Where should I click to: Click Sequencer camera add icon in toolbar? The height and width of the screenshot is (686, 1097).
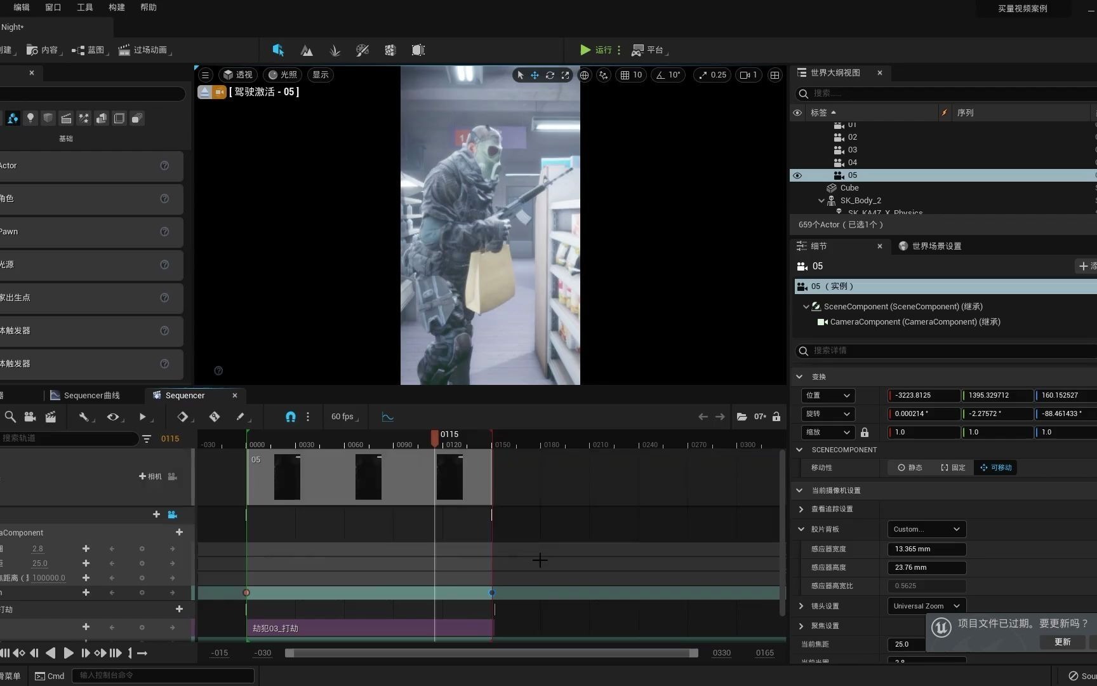(30, 417)
